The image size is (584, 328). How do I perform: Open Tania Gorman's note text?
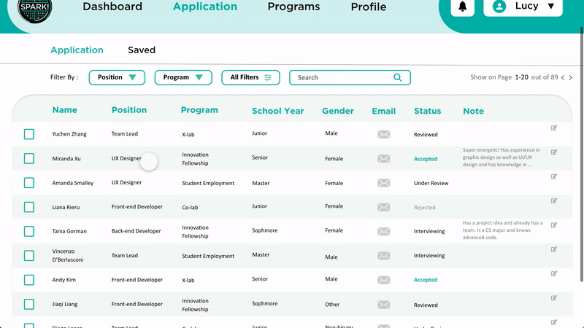pyautogui.click(x=502, y=230)
